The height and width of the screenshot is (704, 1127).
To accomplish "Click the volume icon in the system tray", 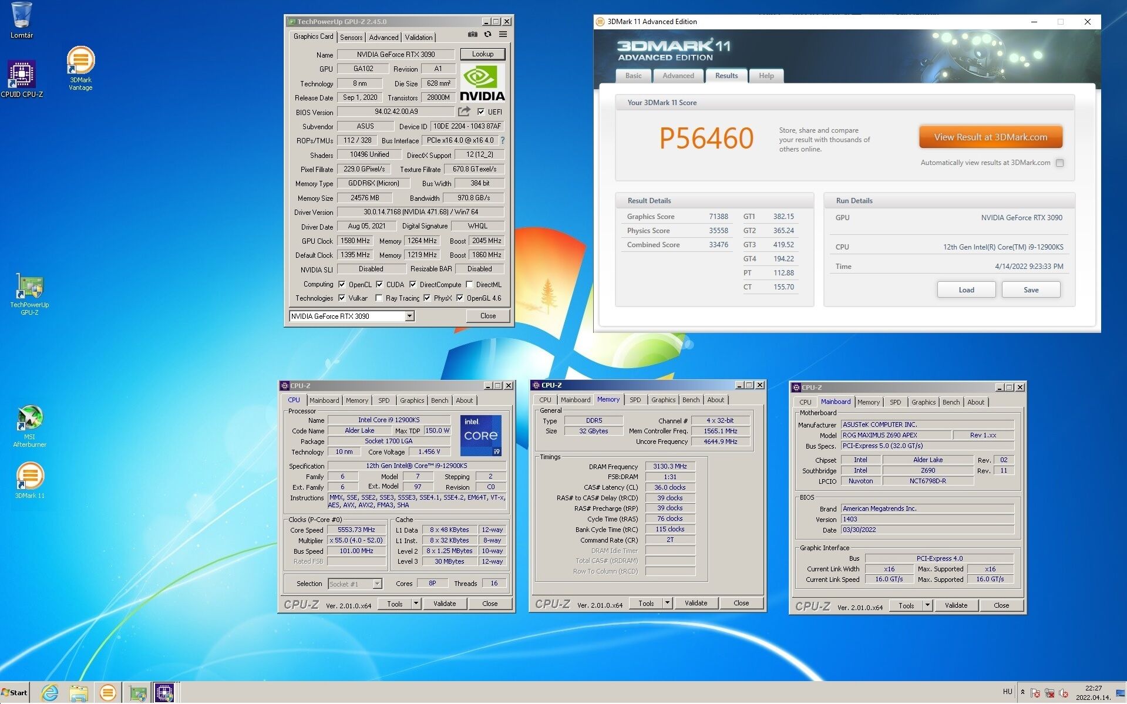I will coord(1063,693).
